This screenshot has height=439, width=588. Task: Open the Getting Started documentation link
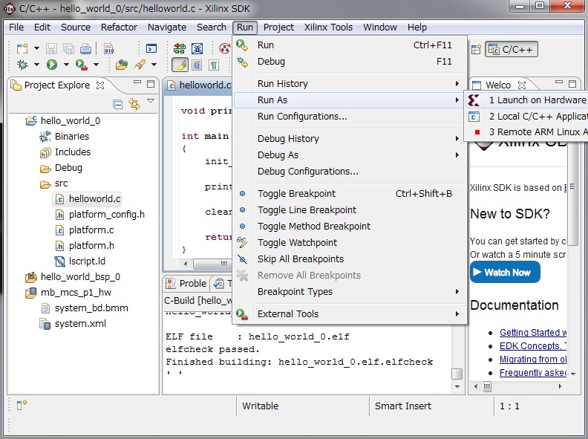tap(533, 333)
